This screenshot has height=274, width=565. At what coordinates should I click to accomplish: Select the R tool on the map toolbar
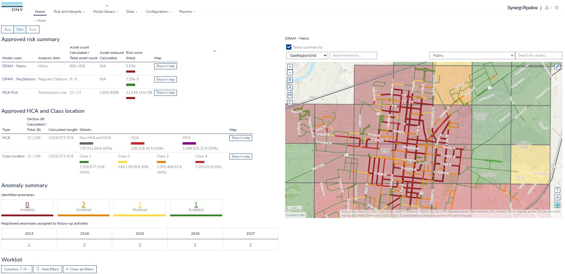coord(290,80)
